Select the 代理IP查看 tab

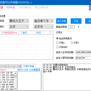[29, 66]
